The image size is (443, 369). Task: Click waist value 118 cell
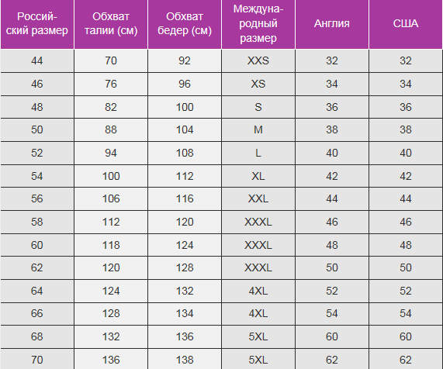(111, 245)
